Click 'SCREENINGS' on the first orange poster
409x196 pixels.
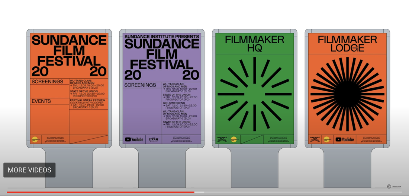tap(47, 82)
